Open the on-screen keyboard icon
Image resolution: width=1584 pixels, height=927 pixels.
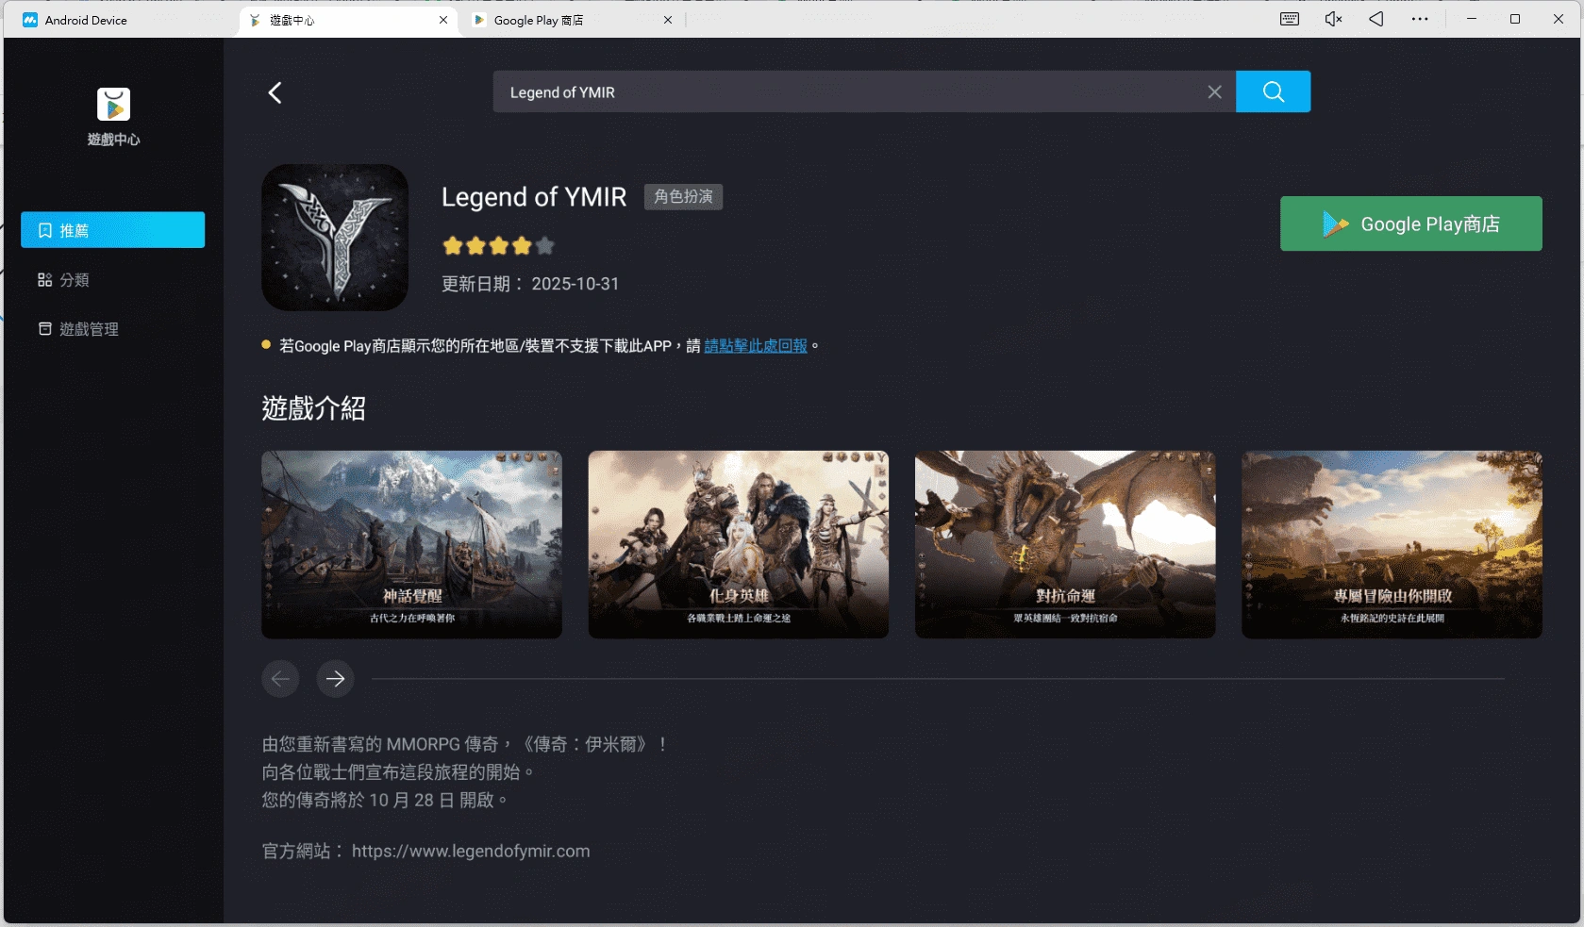pyautogui.click(x=1289, y=19)
